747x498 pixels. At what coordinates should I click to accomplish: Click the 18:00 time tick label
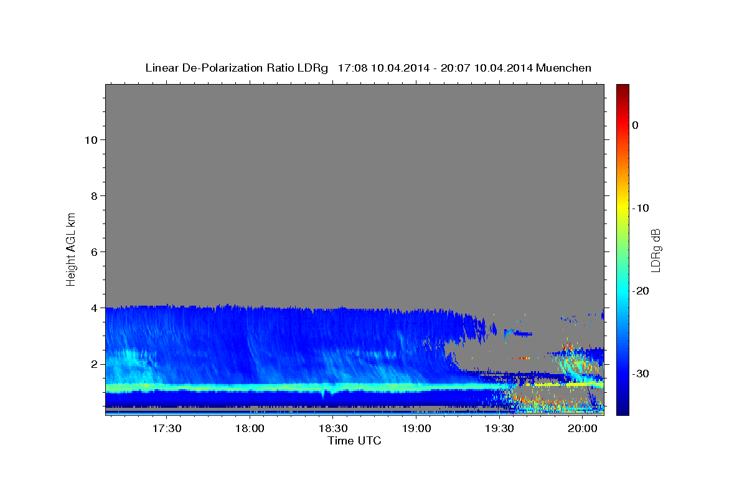[x=250, y=428]
